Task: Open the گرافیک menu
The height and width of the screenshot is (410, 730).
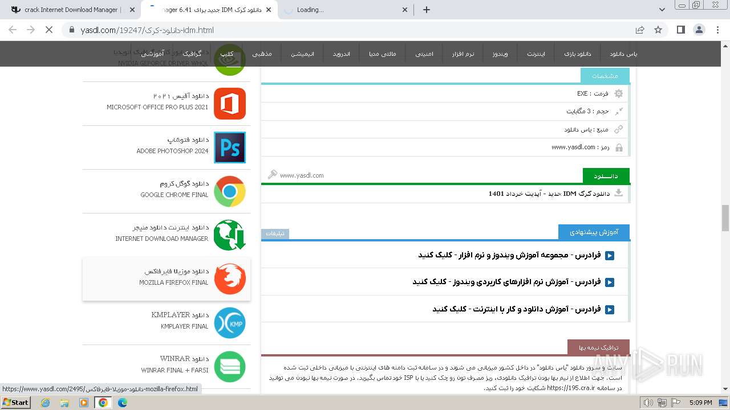Action: pyautogui.click(x=192, y=54)
